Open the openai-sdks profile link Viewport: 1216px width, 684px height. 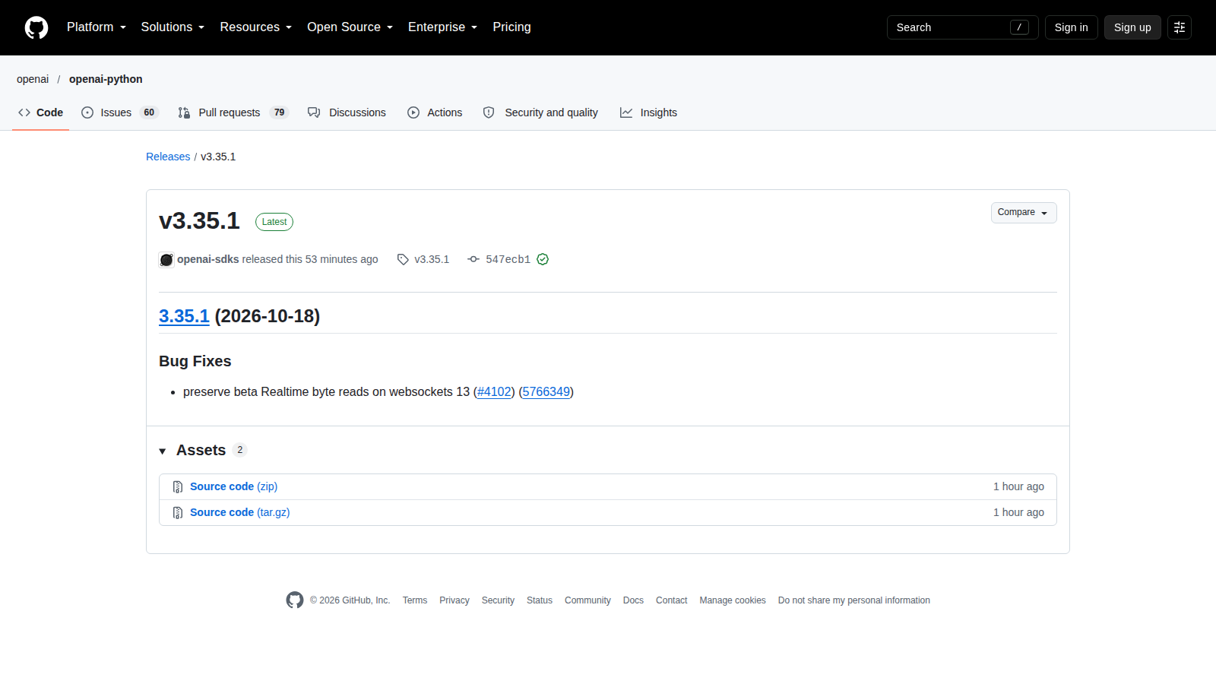click(208, 259)
